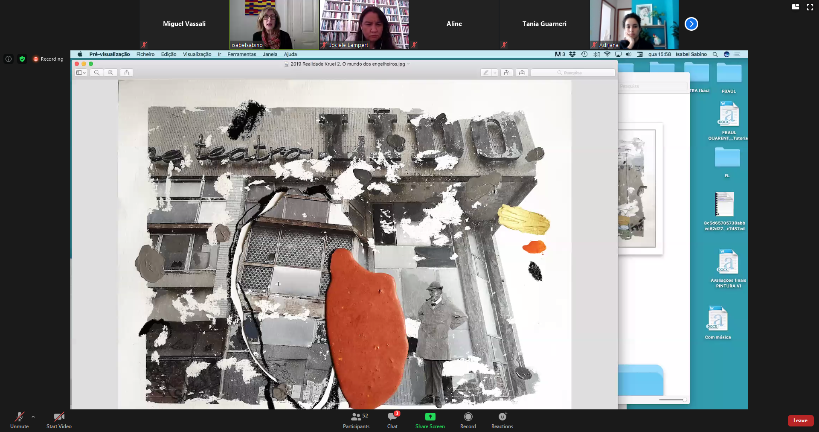
Task: Click the clock showing qua 15:58
Action: [659, 54]
